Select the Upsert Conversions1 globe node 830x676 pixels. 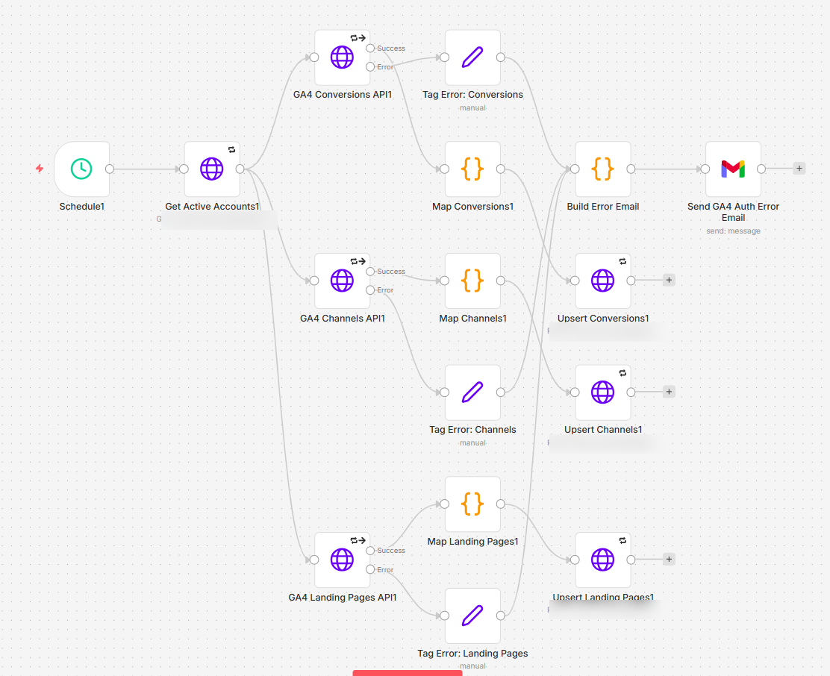[x=603, y=281]
